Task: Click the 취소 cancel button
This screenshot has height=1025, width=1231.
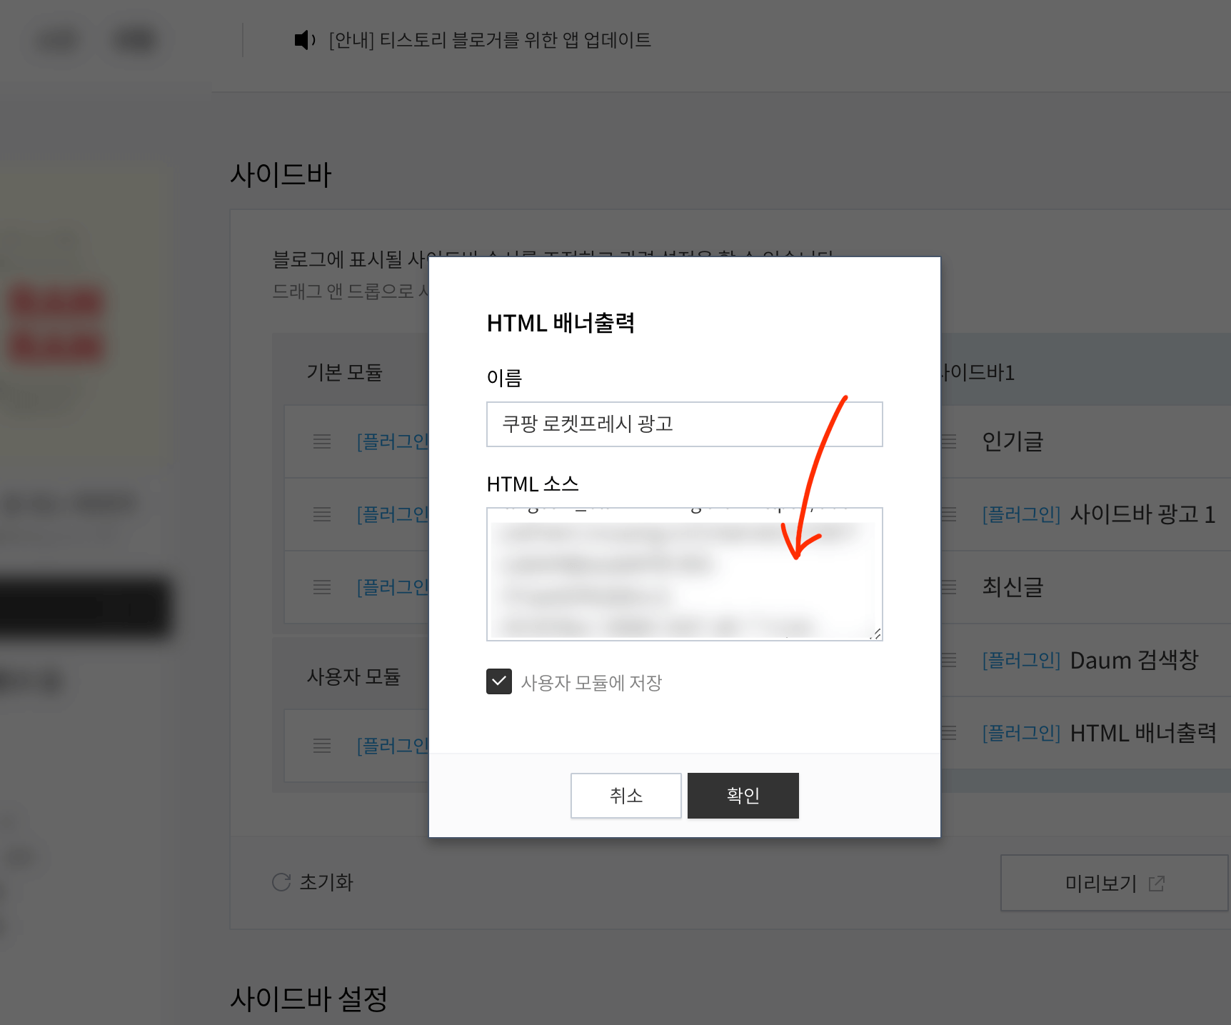Action: [625, 795]
